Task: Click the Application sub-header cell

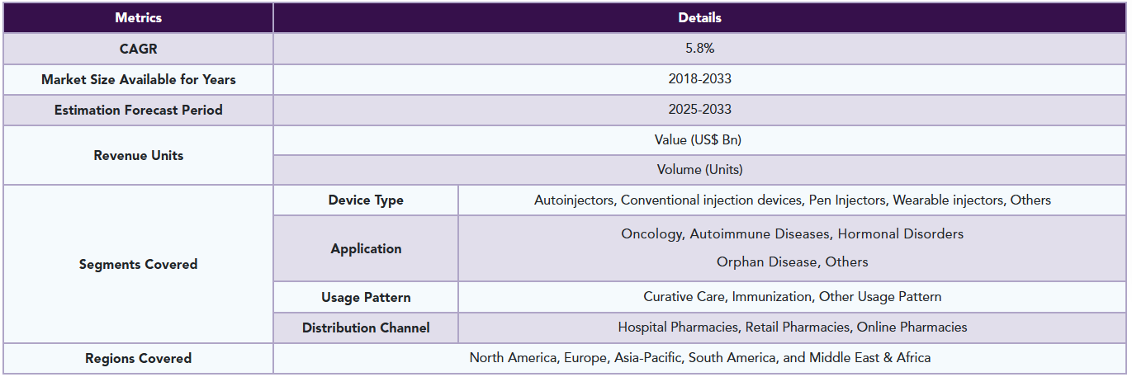Action: click(366, 248)
